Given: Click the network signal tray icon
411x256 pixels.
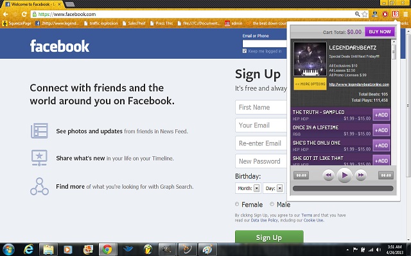Looking at the screenshot, I should click(x=371, y=250).
